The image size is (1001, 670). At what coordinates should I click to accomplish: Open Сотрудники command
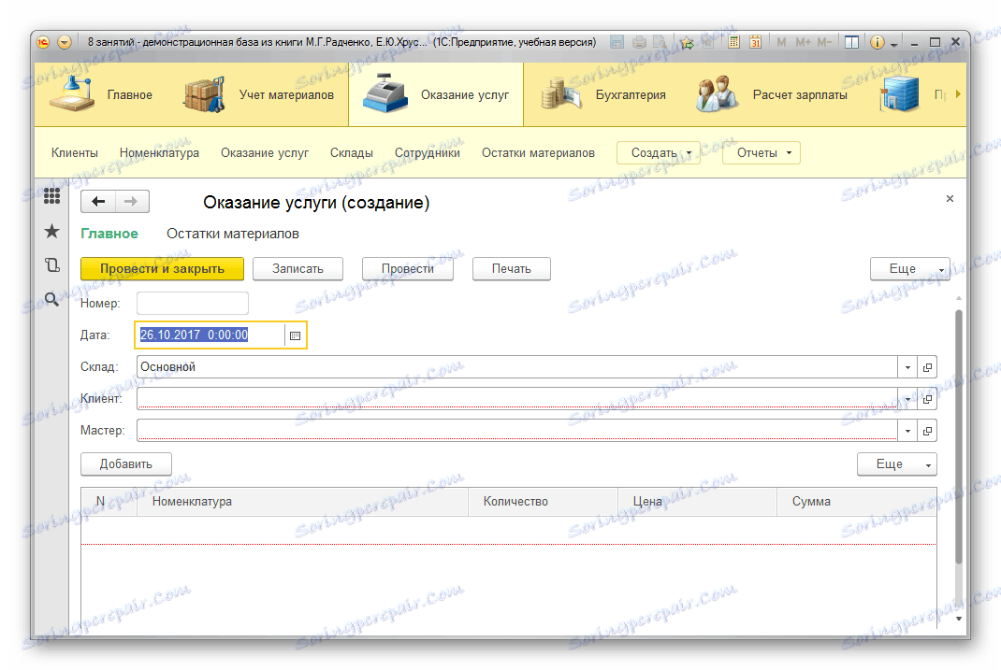coord(428,153)
